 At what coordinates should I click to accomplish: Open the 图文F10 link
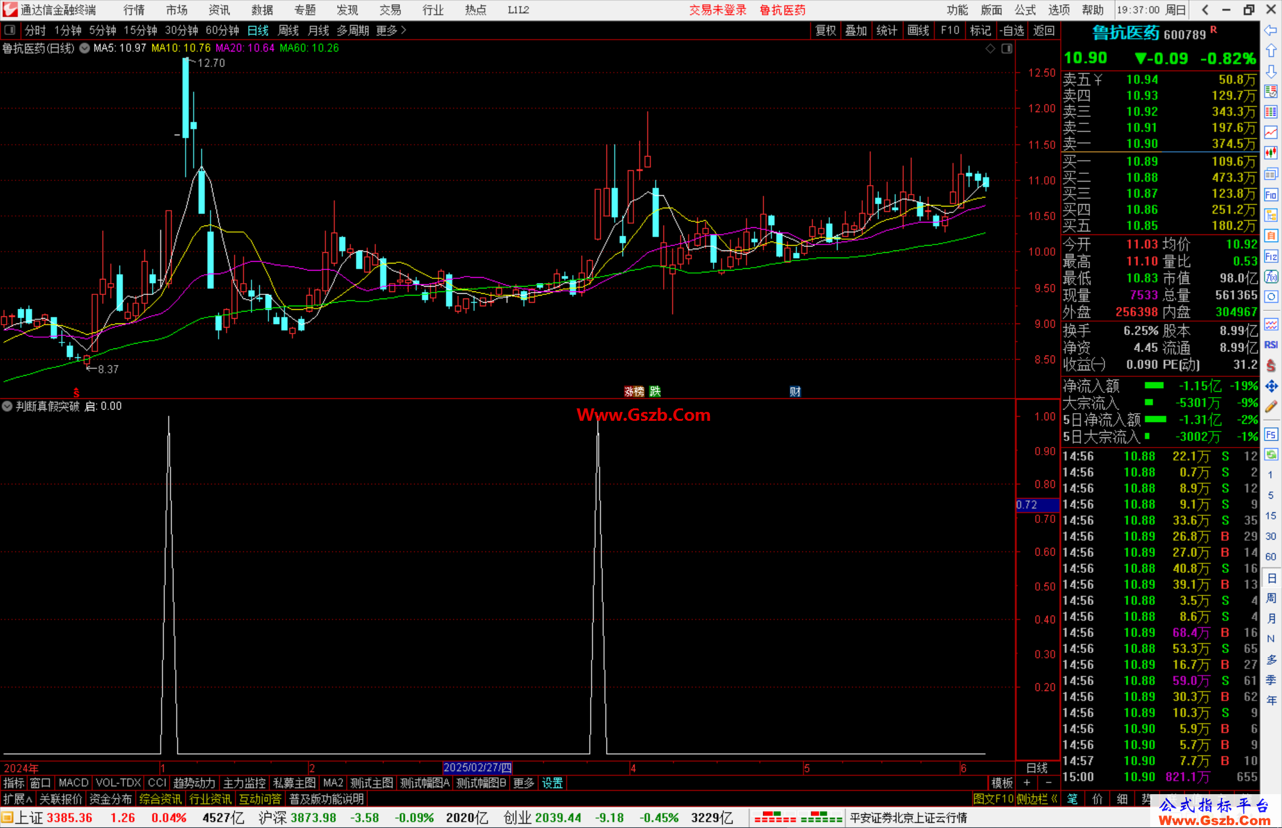(x=994, y=799)
